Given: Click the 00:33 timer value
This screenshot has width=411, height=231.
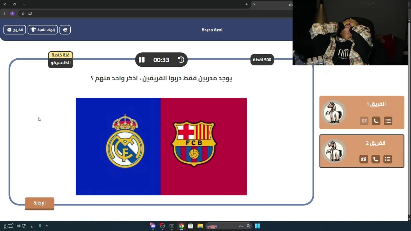Looking at the screenshot, I should click(161, 60).
